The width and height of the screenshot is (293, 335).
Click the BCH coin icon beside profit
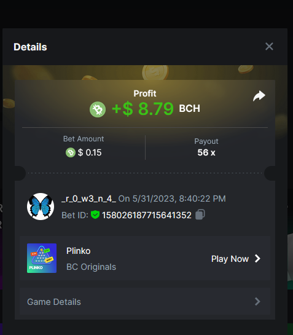pos(98,109)
